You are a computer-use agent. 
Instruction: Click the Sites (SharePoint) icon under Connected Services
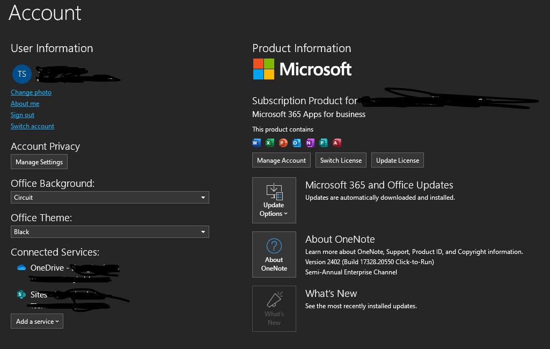pos(21,294)
